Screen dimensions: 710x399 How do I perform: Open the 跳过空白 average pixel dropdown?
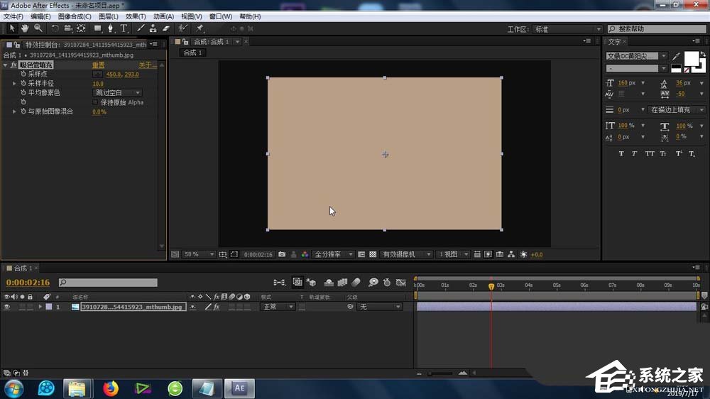click(x=118, y=93)
